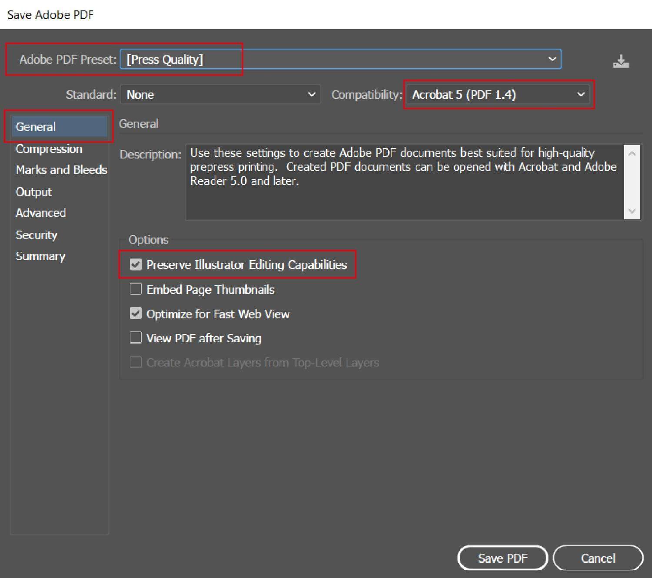Open the Advanced settings section
Screen dimensions: 652x578
40,213
